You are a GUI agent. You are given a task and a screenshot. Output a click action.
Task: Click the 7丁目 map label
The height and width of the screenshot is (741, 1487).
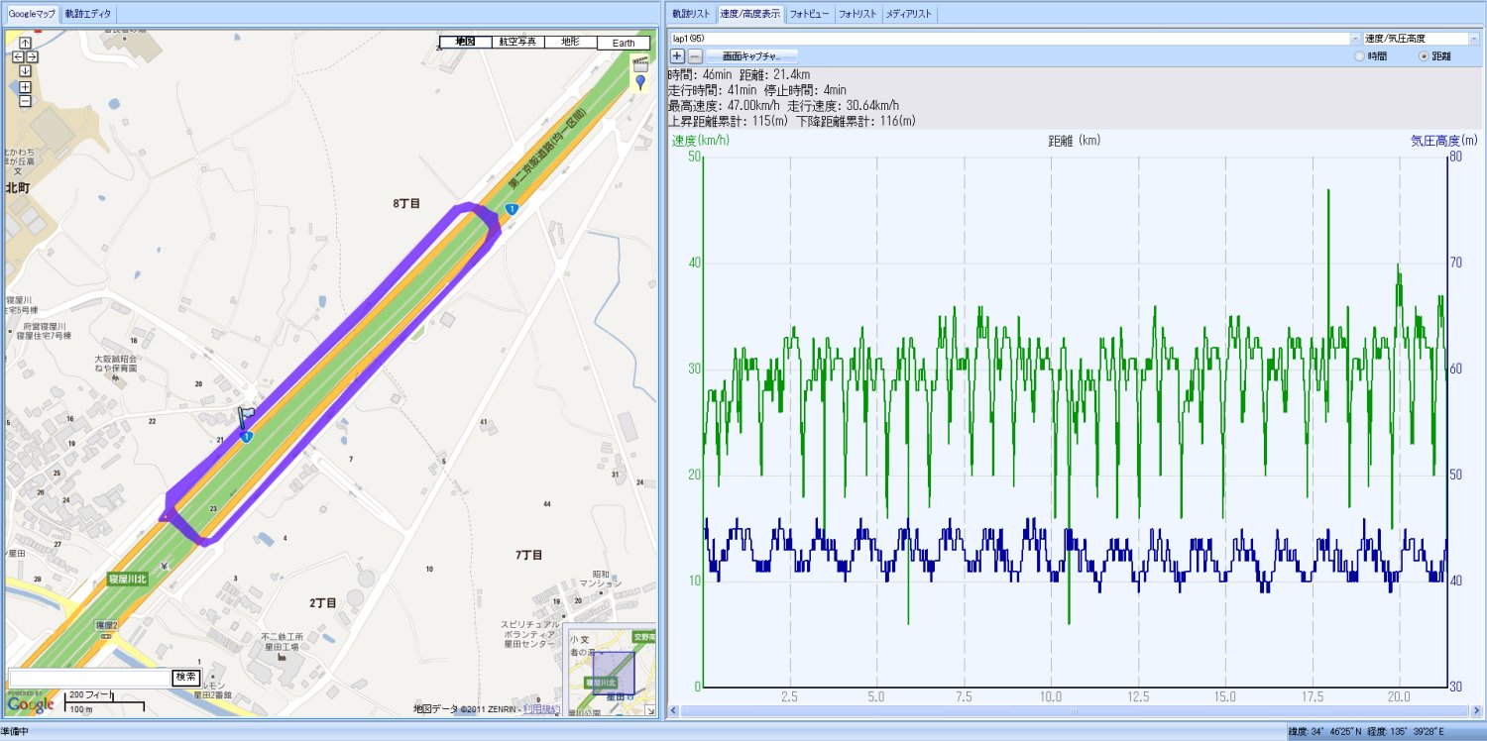[x=528, y=555]
